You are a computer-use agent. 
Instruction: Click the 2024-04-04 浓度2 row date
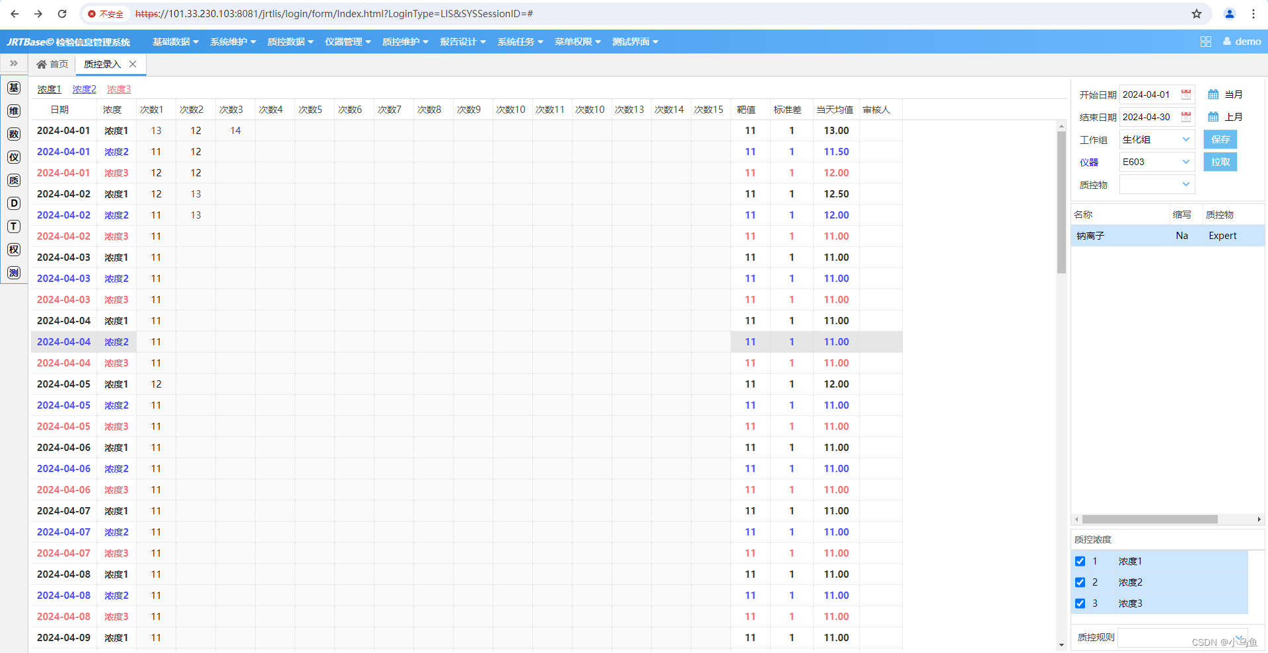(63, 342)
